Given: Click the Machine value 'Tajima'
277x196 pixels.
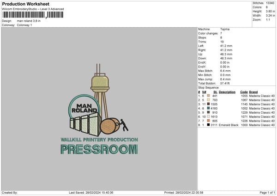Looking at the screenshot, I should coord(225,29).
